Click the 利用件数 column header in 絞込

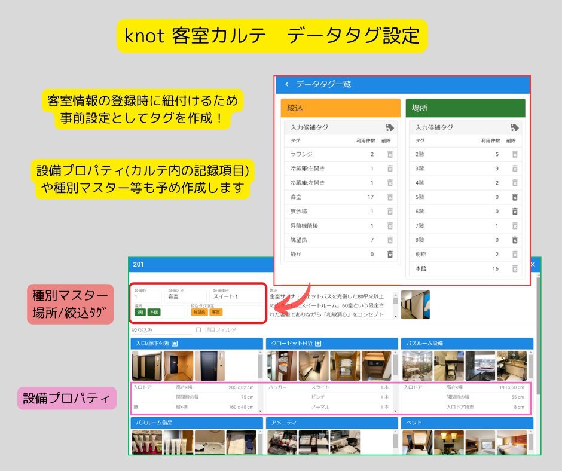[365, 140]
